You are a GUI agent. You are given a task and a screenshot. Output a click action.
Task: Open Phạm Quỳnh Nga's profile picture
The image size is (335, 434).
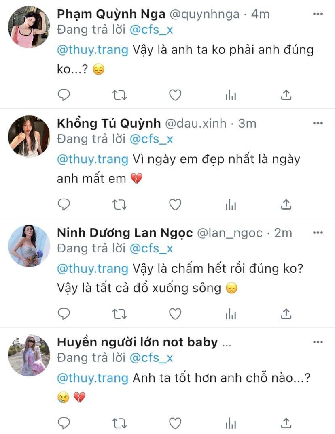click(29, 27)
